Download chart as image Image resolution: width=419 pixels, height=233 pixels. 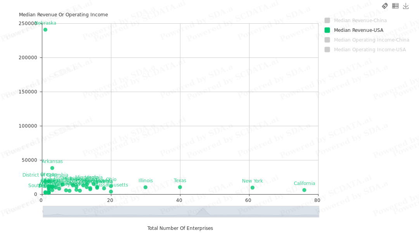coord(406,6)
